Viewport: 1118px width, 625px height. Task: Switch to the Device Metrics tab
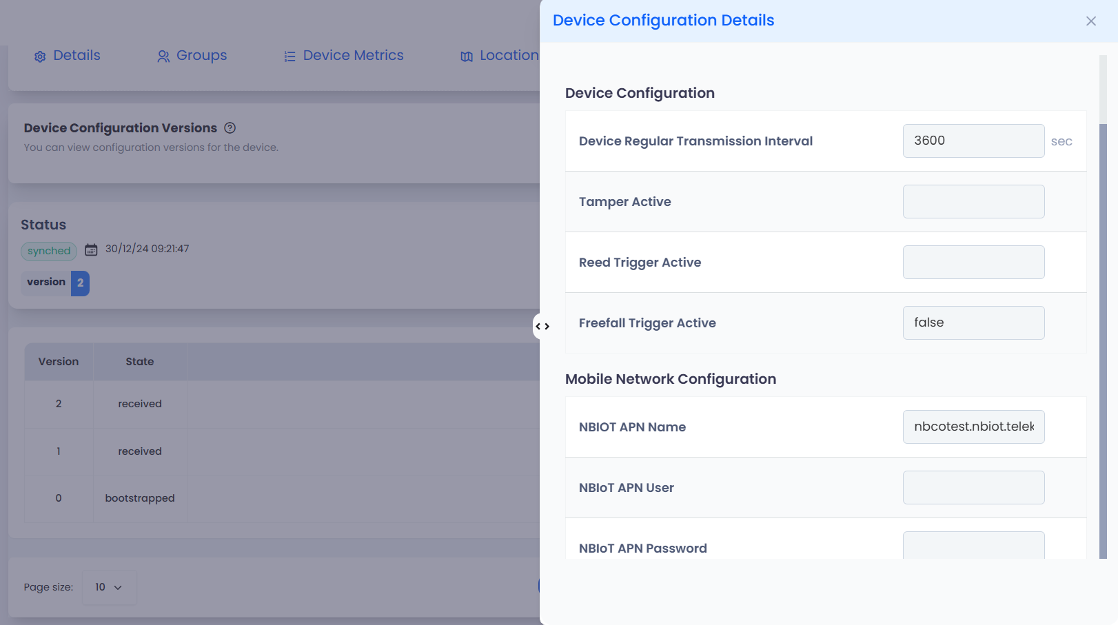tap(353, 56)
